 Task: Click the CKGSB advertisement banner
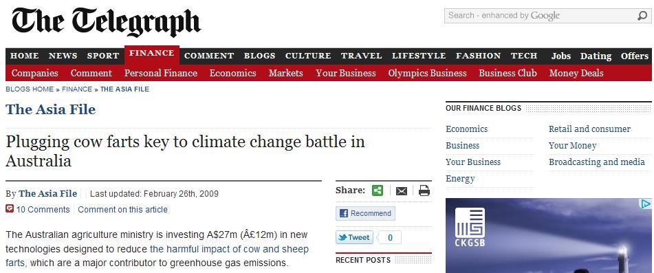click(549, 235)
